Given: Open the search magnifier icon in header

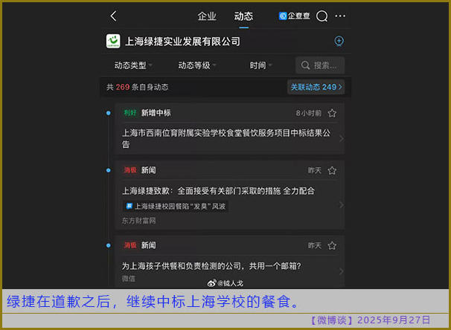Looking at the screenshot, I should tap(322, 16).
